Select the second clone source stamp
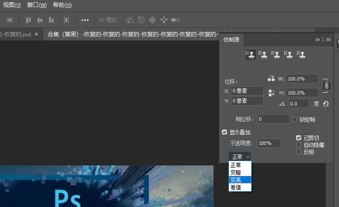The image size is (339, 207). pos(263,55)
